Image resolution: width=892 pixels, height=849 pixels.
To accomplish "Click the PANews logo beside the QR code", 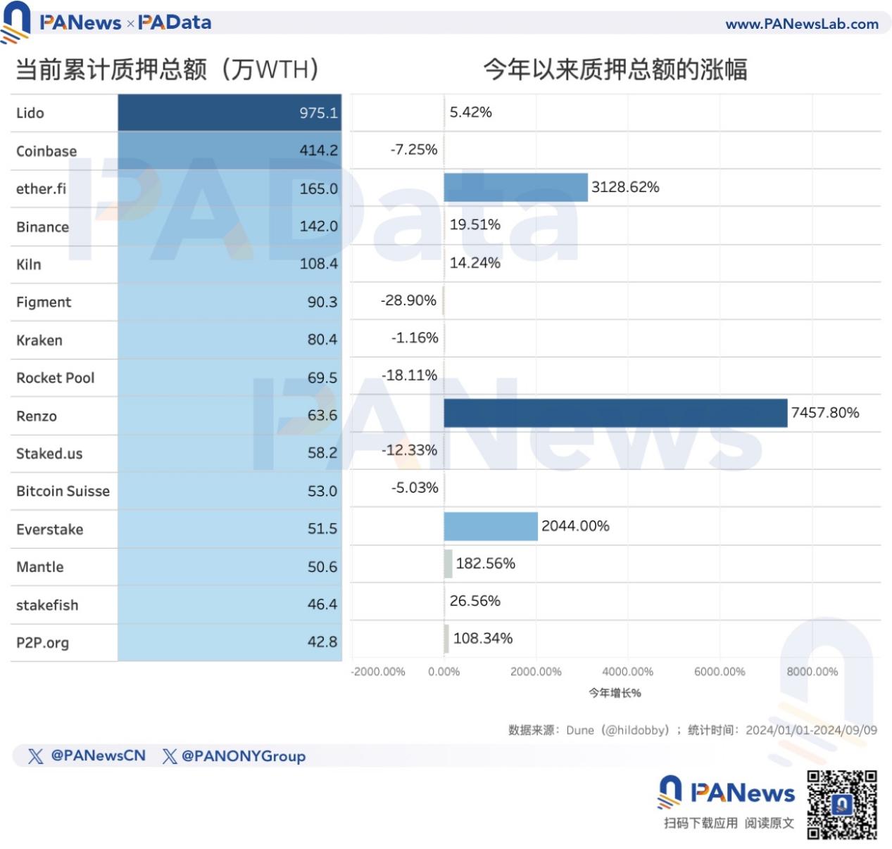I will click(x=727, y=793).
